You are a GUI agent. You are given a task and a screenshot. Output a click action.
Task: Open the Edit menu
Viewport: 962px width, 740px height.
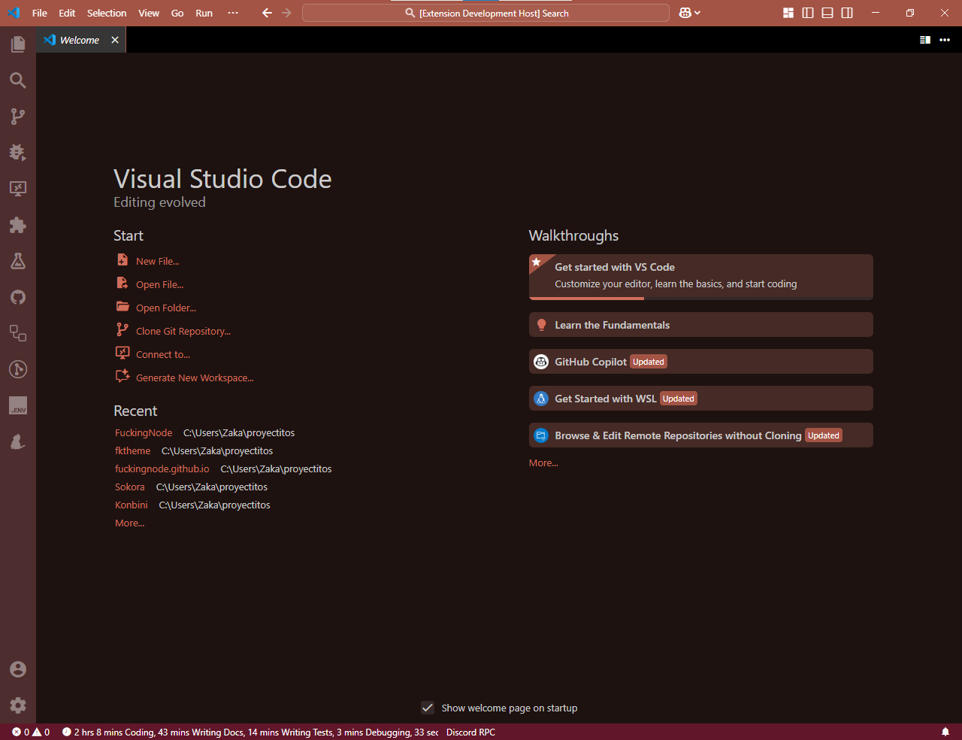tap(67, 13)
